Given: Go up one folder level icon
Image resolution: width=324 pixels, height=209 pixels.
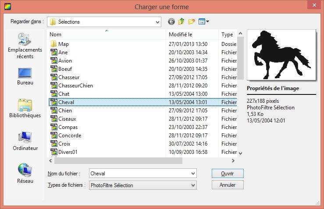Looking at the screenshot, I should pyautogui.click(x=181, y=21).
